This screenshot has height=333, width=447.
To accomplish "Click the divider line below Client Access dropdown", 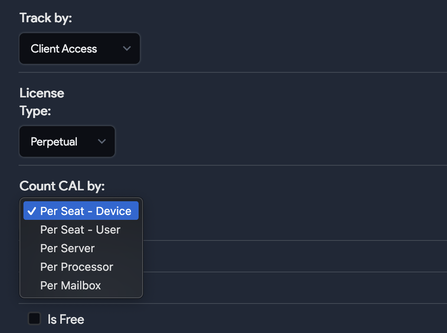I will tap(233, 72).
